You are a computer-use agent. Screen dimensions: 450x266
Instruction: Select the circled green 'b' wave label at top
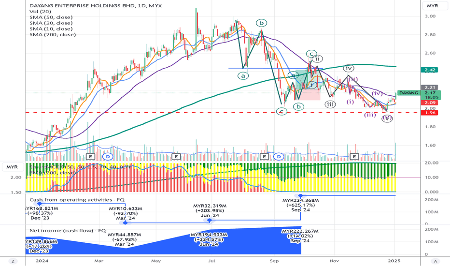[261, 23]
